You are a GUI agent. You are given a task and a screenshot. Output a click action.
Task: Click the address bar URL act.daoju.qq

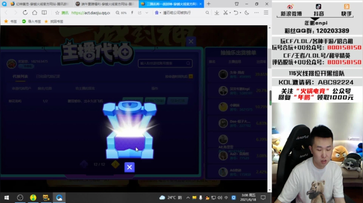click(91, 13)
